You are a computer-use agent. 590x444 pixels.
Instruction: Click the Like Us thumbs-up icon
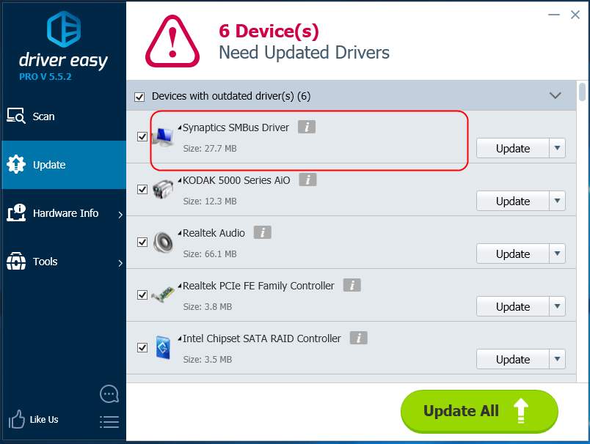coord(17,419)
